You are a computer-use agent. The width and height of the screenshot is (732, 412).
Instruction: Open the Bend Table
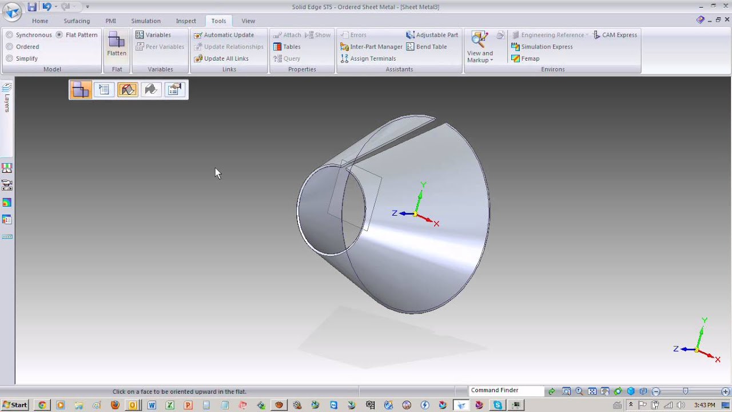(x=426, y=47)
